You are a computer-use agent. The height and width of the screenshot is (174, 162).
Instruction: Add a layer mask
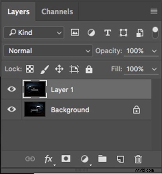[x=66, y=159]
